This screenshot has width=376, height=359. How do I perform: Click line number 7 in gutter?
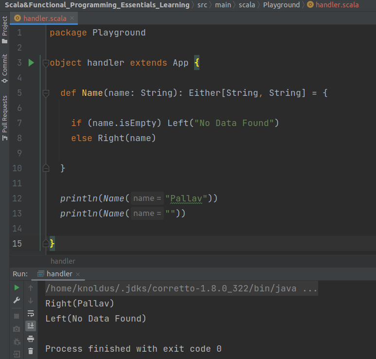19,123
